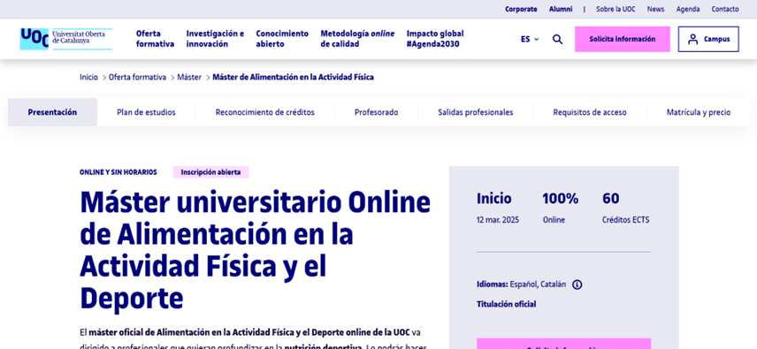This screenshot has height=349, width=757.
Task: Open Sobre la UOC link
Action: (x=616, y=9)
